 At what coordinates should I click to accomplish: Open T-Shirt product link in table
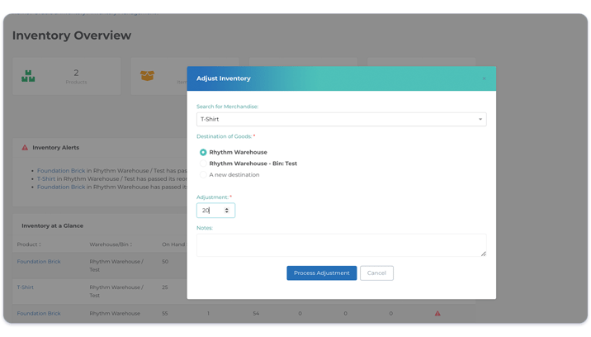point(26,287)
